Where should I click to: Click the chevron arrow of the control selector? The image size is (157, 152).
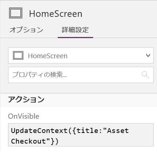tap(148, 55)
